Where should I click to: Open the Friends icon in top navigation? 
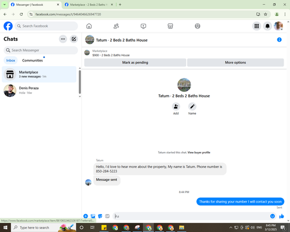[116, 26]
